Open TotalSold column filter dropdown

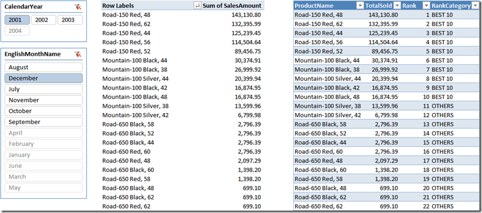pyautogui.click(x=397, y=5)
